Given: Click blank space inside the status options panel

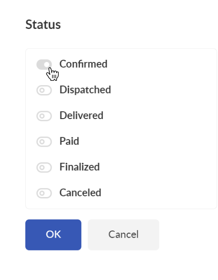Looking at the screenshot, I should 161,128.
